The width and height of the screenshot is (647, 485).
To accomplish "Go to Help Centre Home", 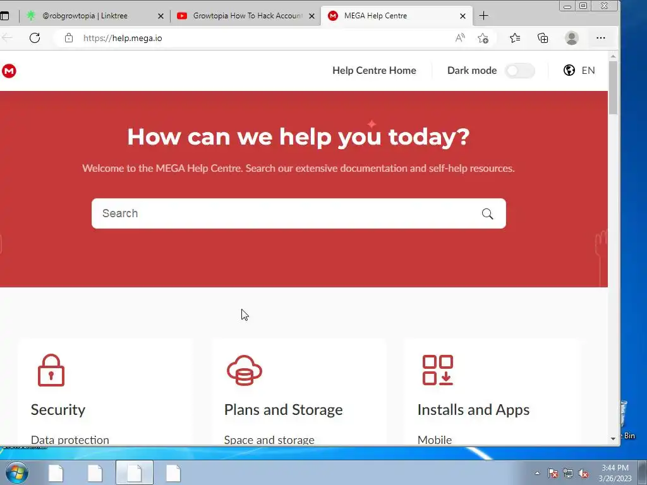I will click(374, 71).
